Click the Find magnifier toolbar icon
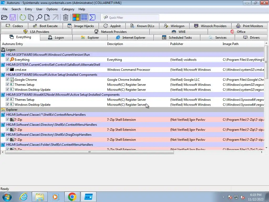The width and height of the screenshot is (269, 202). 39,17
